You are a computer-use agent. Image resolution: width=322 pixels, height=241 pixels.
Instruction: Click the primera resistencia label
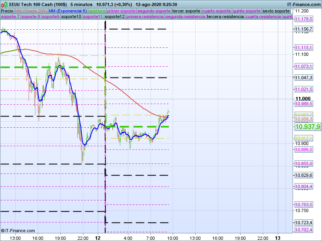(145, 17)
